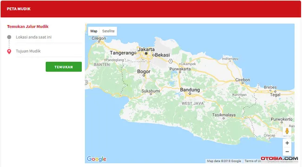Select the Bogor city label
302x167 pixels.
coord(144,71)
